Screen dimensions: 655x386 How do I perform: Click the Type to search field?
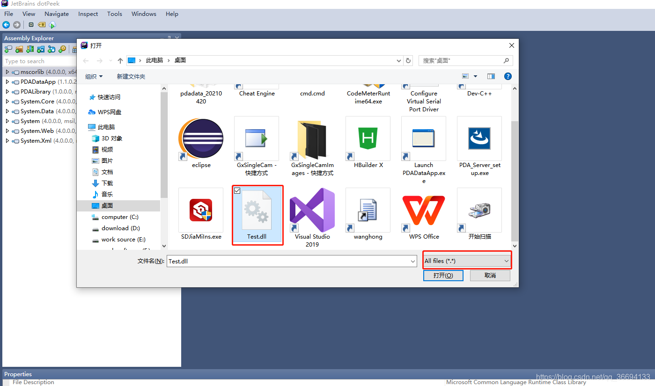pyautogui.click(x=40, y=61)
